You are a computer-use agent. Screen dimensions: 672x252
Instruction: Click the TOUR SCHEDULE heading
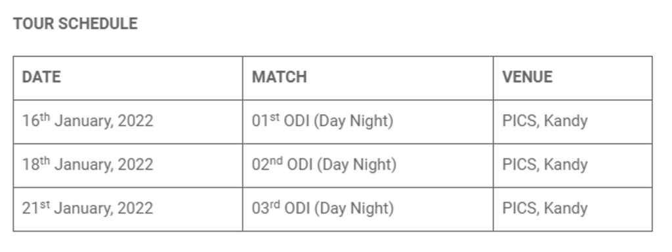click(x=75, y=24)
